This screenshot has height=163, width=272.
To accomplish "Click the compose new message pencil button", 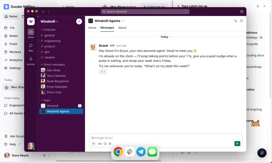I will click(79, 21).
